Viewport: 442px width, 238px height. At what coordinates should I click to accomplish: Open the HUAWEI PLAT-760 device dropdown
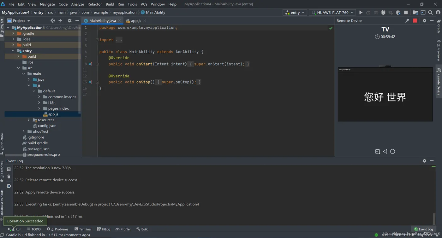tap(332, 13)
